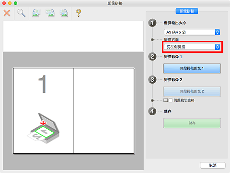Click the 掃描影像 2 step label

[173, 80]
